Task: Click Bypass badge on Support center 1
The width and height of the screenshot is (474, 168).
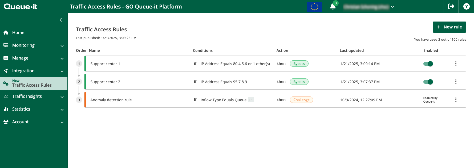Action: click(x=299, y=64)
